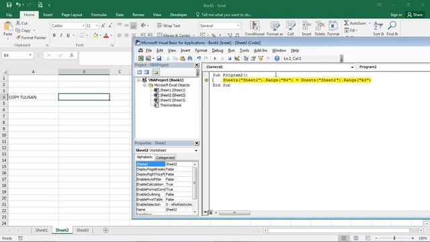Continue macro with the Run play icon
This screenshot has height=242, width=430.
point(215,58)
